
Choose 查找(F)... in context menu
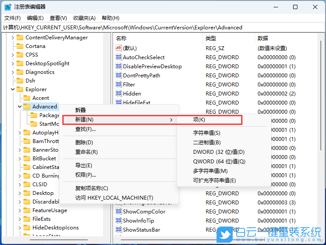pyautogui.click(x=119, y=129)
